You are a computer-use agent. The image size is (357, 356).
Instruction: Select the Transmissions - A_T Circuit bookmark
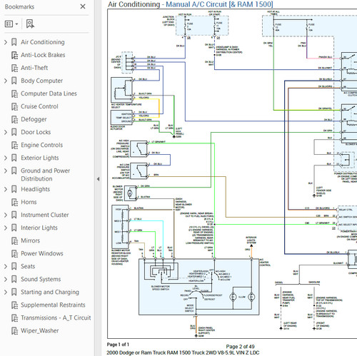56,317
